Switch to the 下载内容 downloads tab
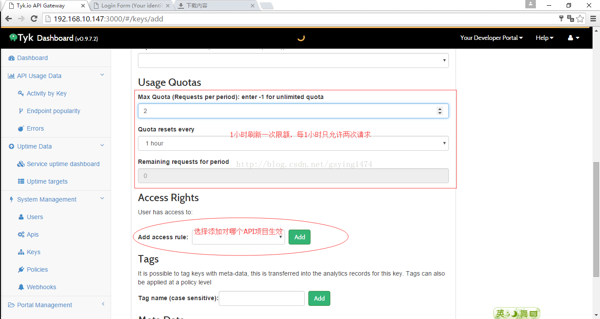The width and height of the screenshot is (600, 319). (216, 6)
